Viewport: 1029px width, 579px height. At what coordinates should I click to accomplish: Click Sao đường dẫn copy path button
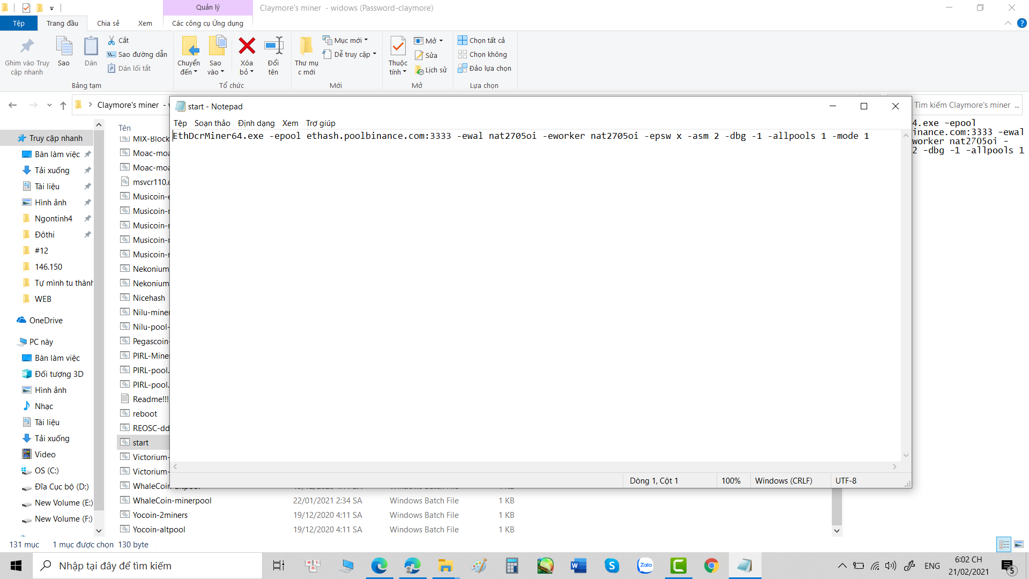[x=137, y=54]
